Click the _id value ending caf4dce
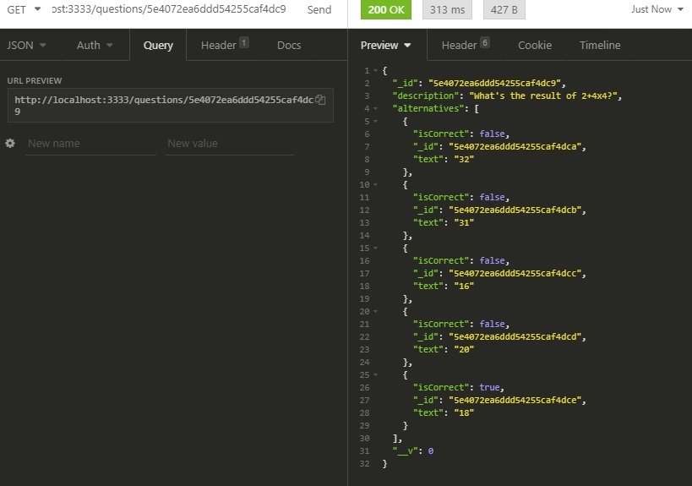This screenshot has width=692, height=486. (x=515, y=401)
